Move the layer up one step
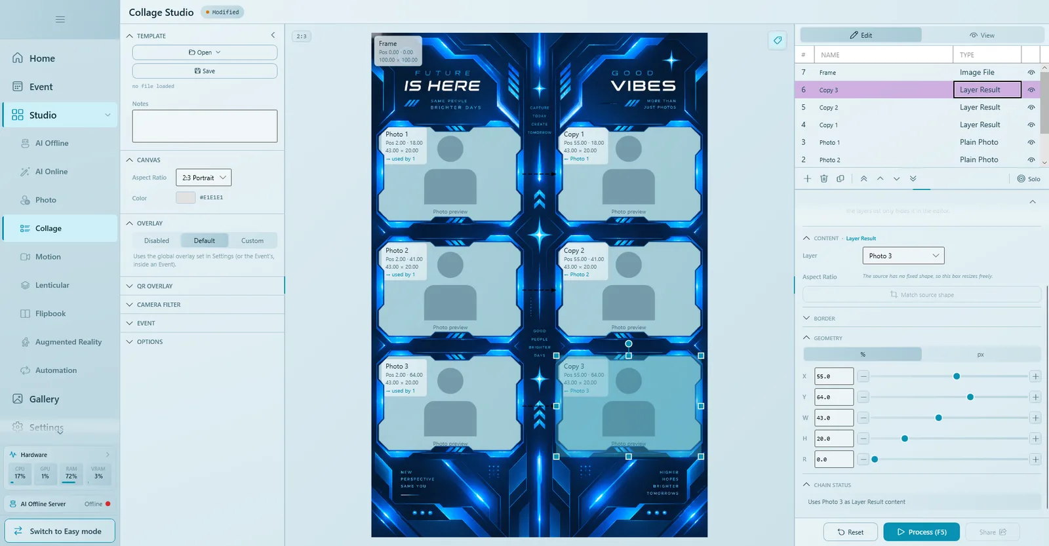Viewport: 1049px width, 546px height. (x=880, y=178)
